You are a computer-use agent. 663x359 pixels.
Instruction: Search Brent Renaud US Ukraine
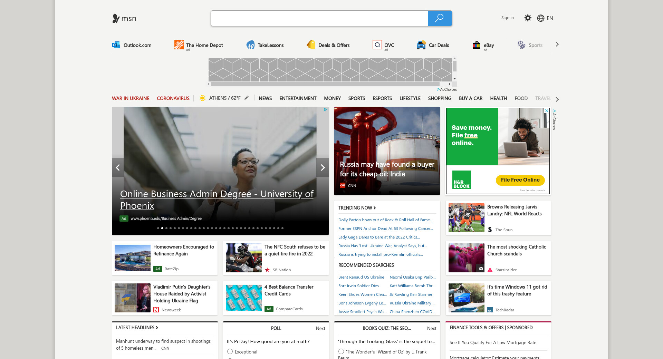coord(361,277)
